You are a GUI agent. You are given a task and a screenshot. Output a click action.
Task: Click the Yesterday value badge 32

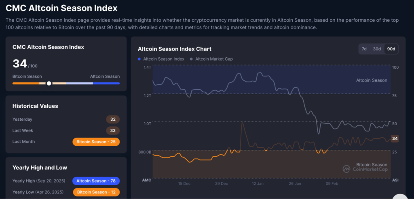tap(113, 119)
